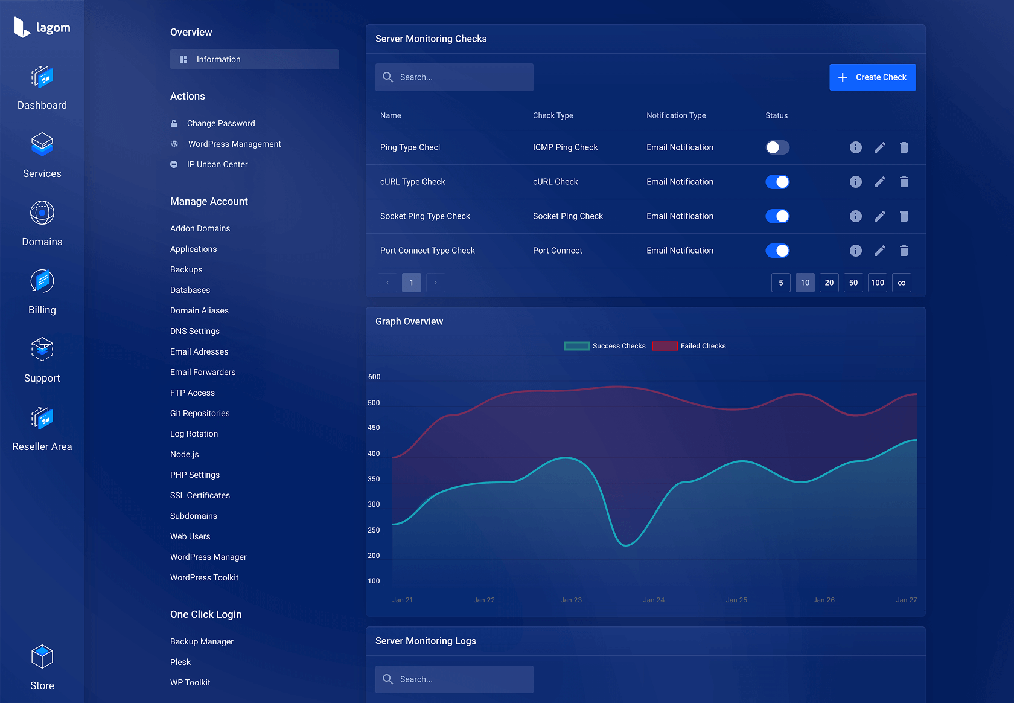1014x703 pixels.
Task: Show info for Ping Type Checl row
Action: coord(856,147)
